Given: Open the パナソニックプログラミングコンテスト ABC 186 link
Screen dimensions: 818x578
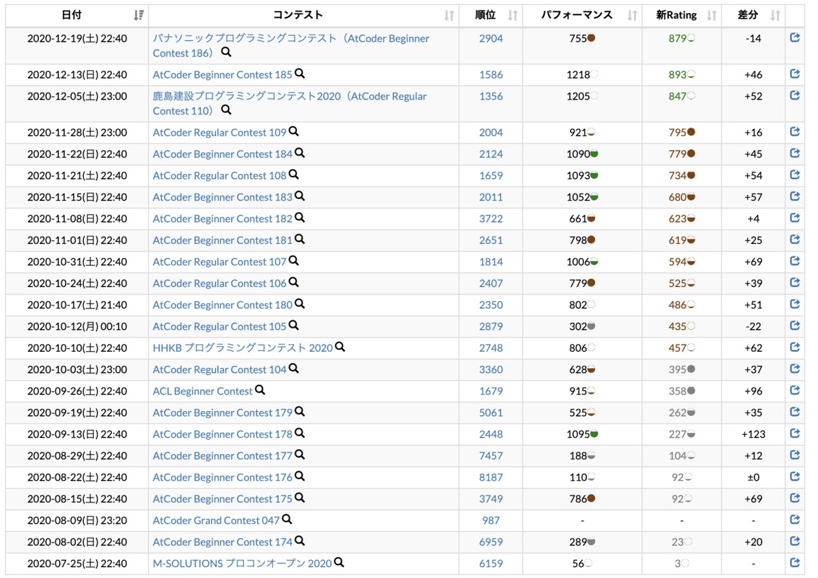Looking at the screenshot, I should (x=291, y=46).
